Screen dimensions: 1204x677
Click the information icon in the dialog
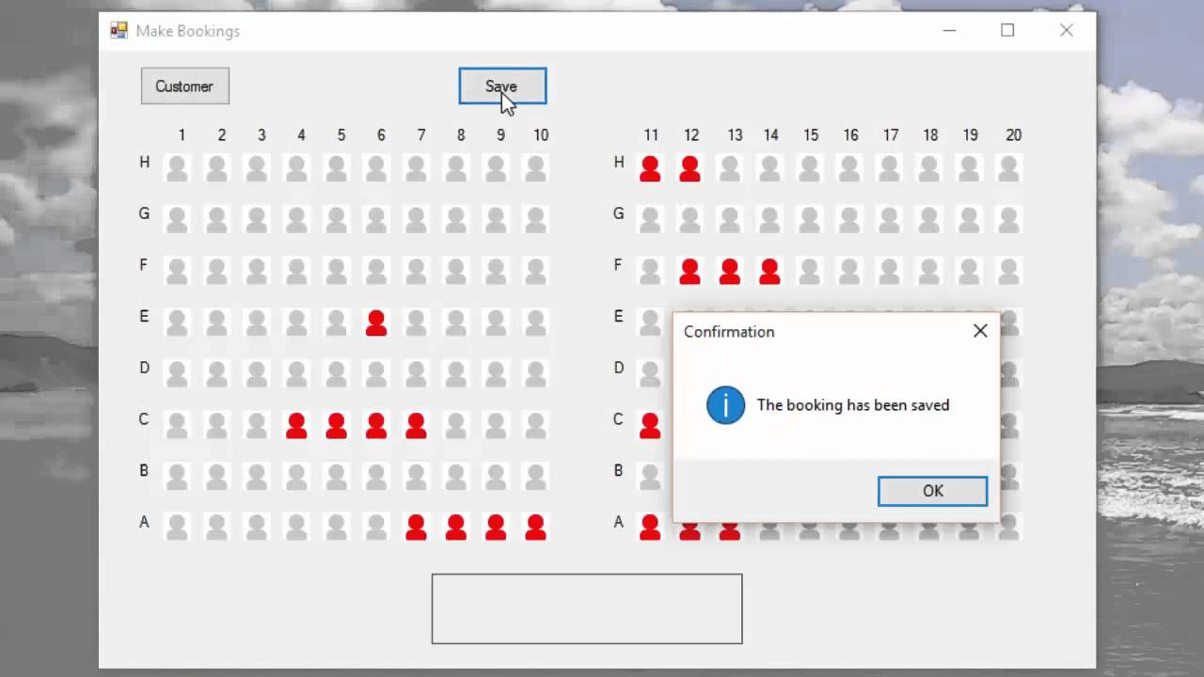pyautogui.click(x=725, y=405)
